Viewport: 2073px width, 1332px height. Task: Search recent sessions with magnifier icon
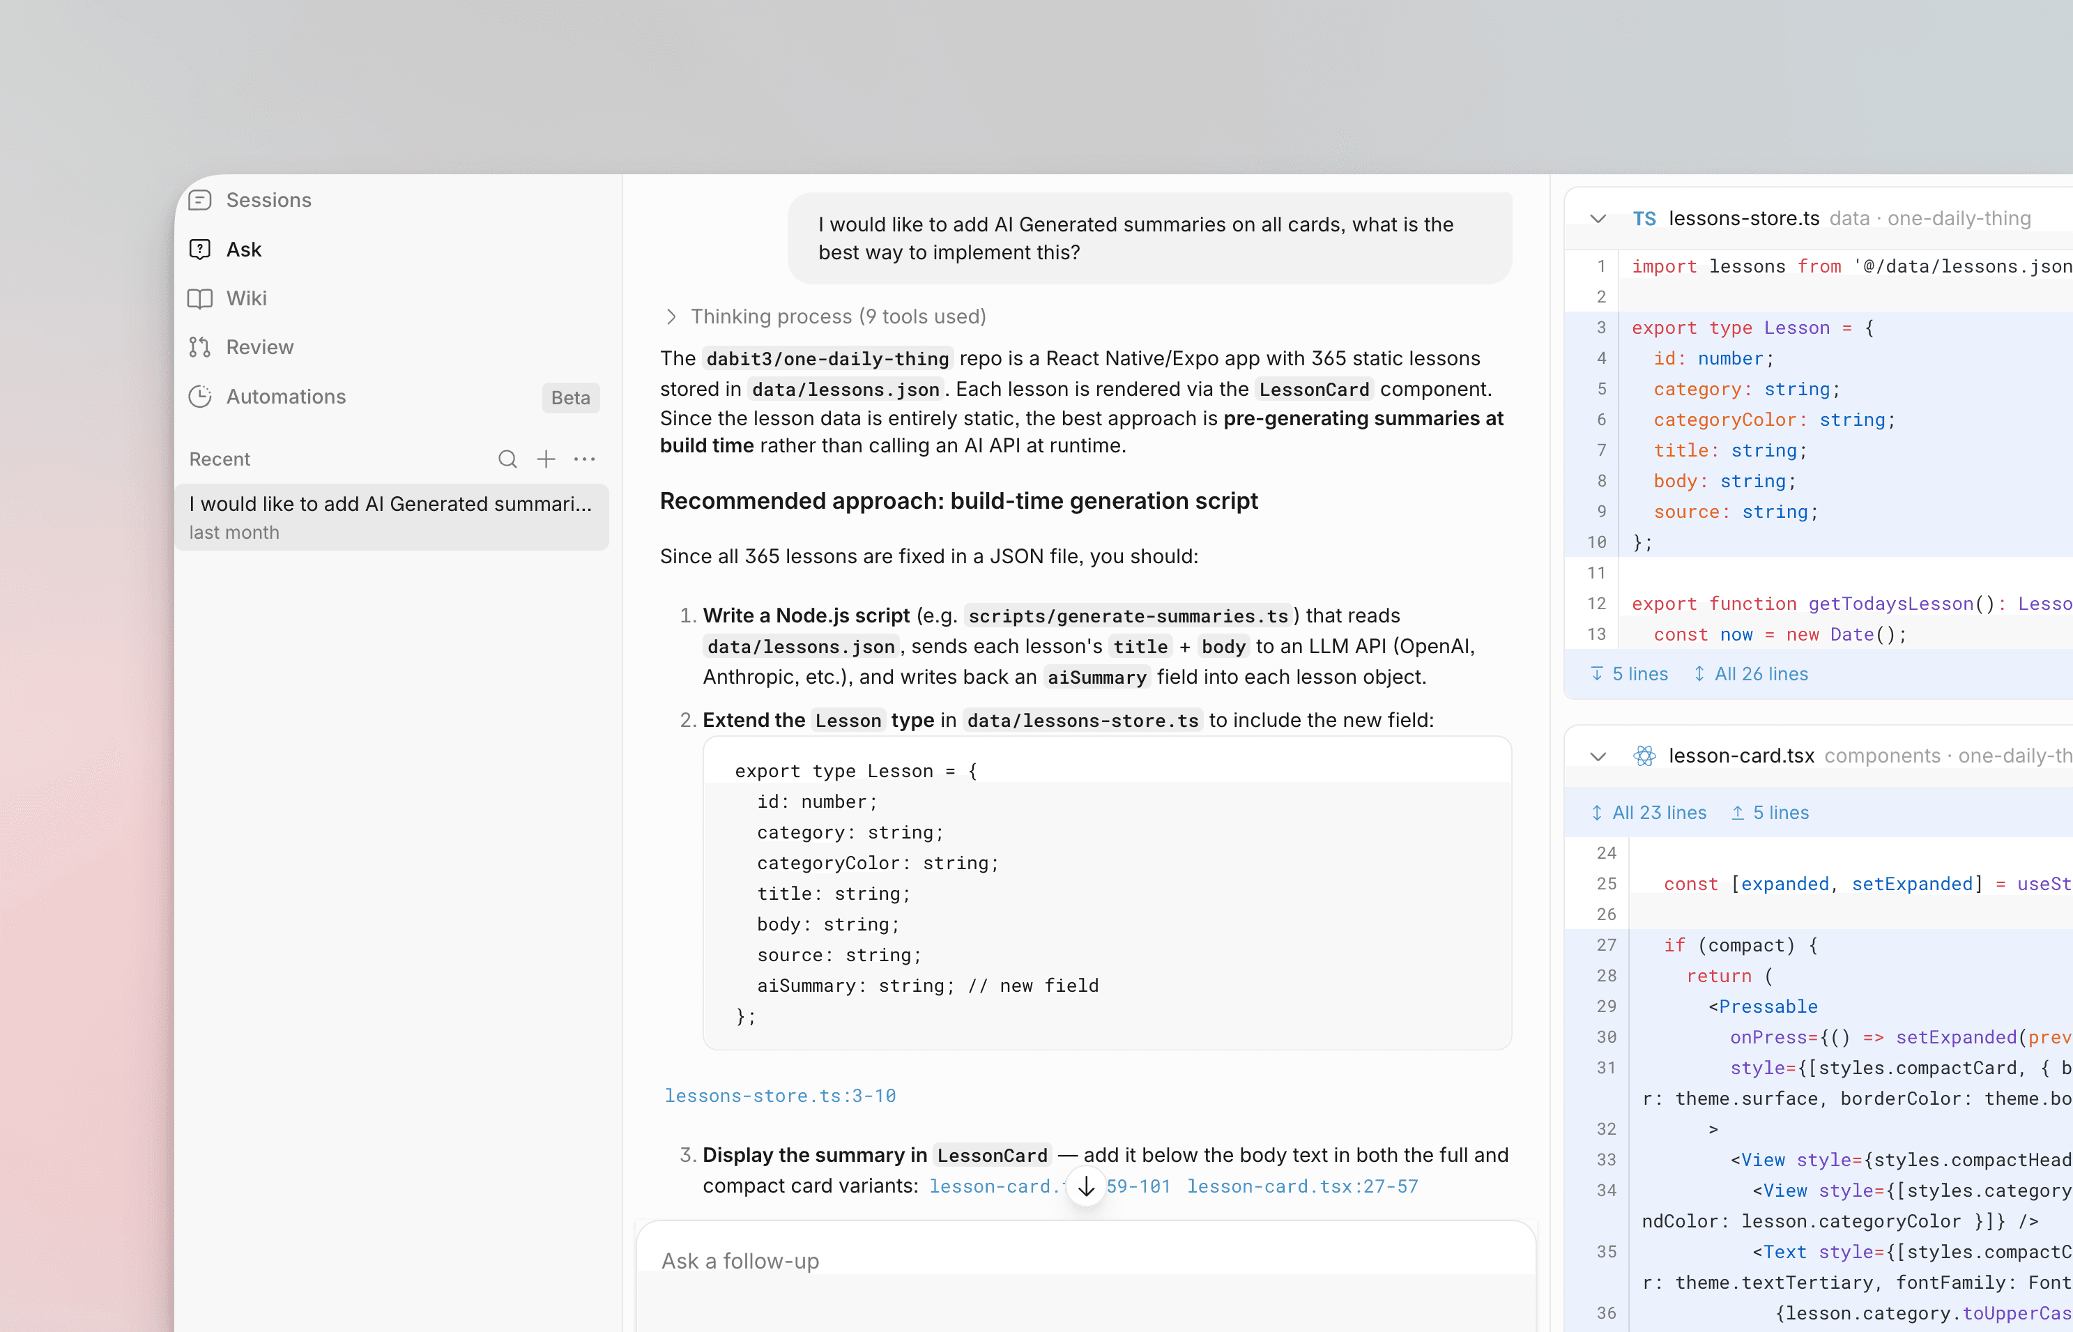click(507, 459)
